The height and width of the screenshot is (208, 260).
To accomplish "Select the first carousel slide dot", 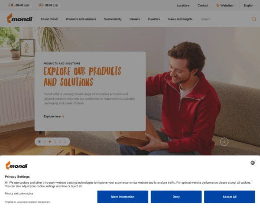I will point(45,142).
